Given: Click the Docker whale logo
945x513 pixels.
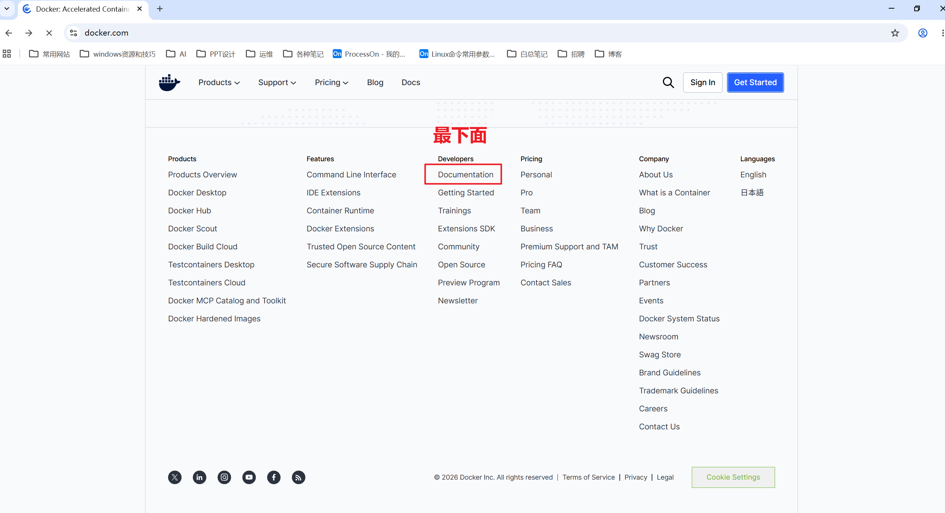Looking at the screenshot, I should coord(169,82).
